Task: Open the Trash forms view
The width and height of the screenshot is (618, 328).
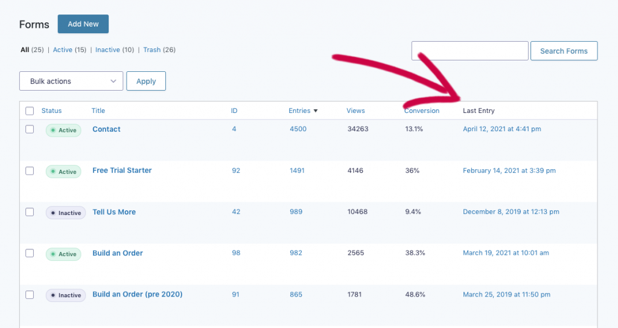Action: (x=151, y=50)
